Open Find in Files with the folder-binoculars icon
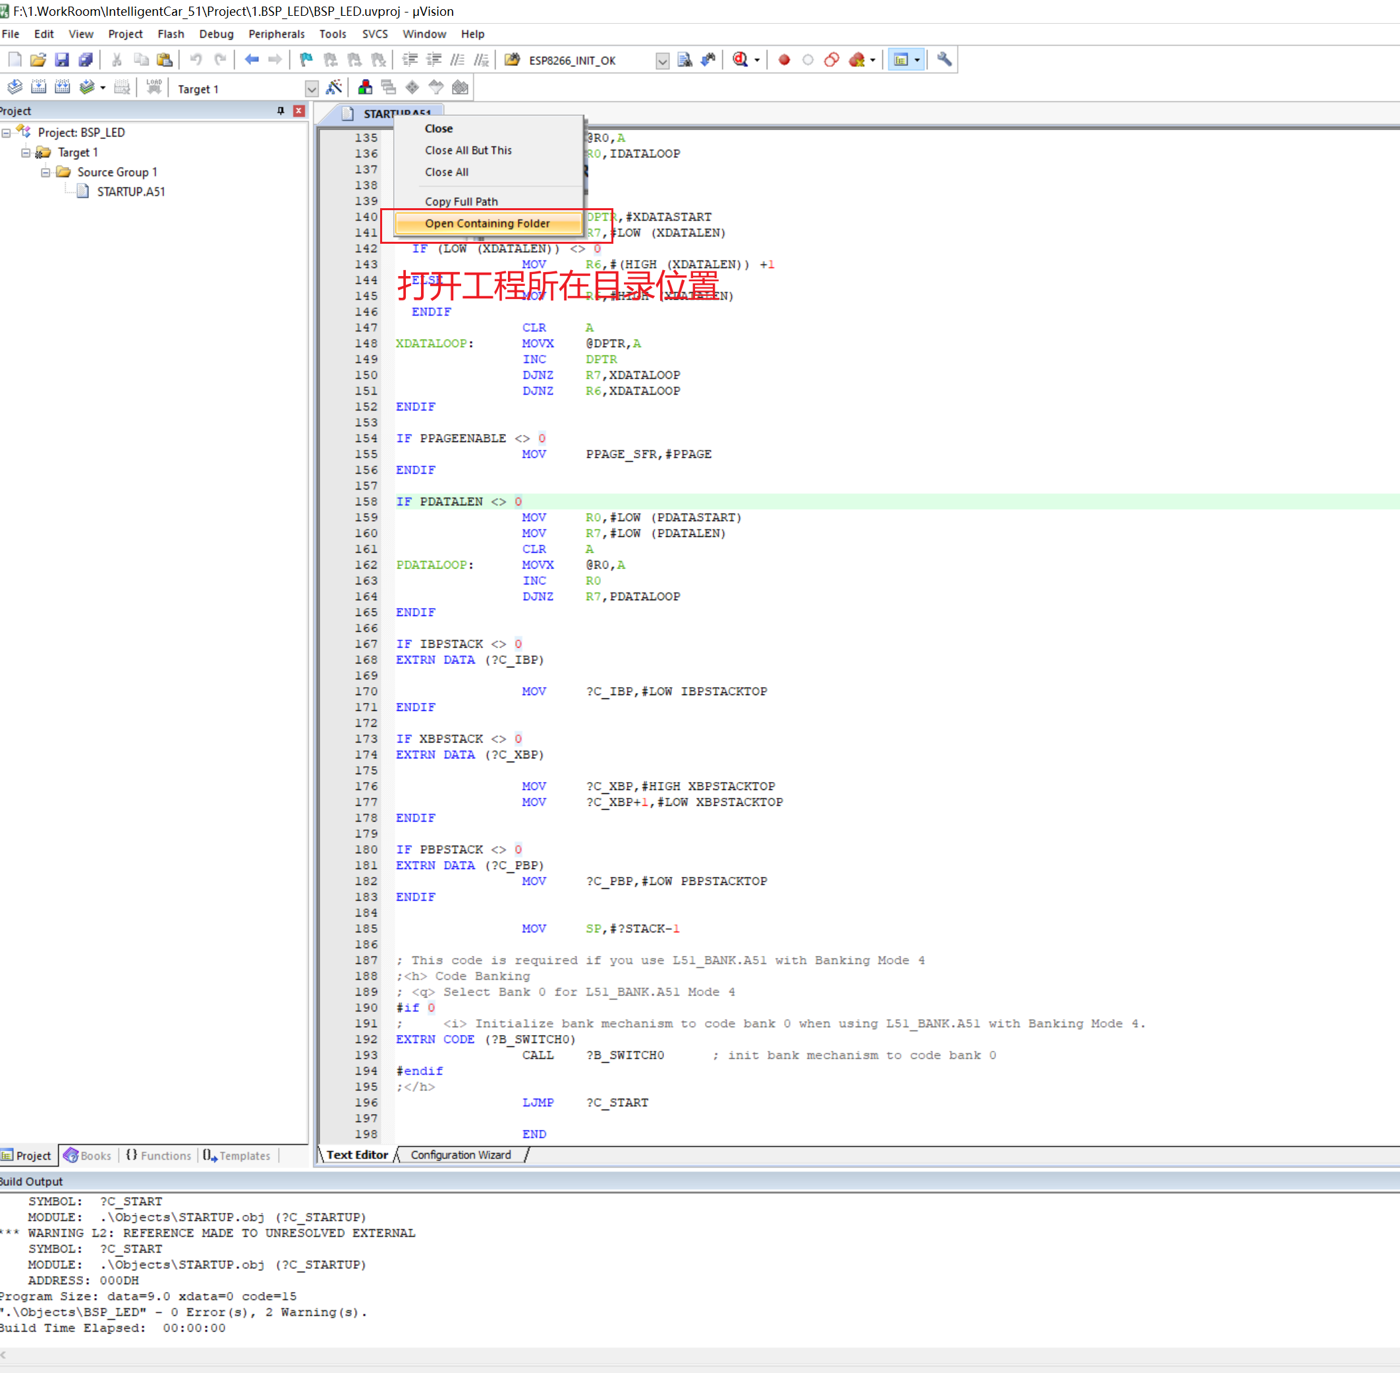 tap(512, 60)
